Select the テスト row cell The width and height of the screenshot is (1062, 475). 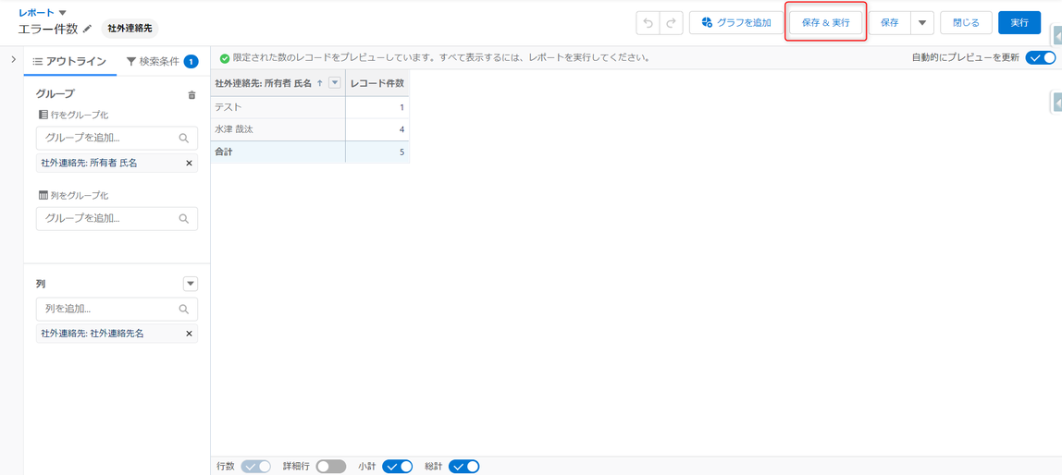(x=278, y=107)
